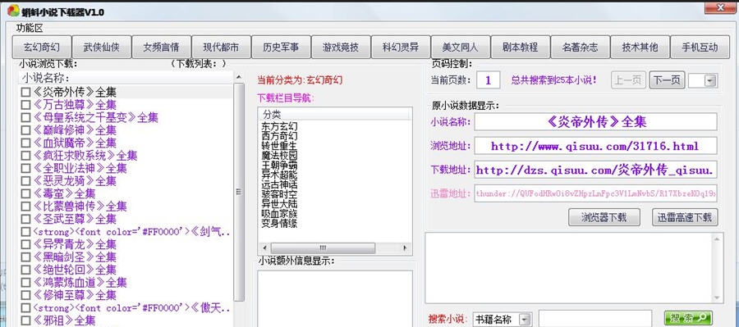
Task: Choose 王朝争霸 subcategory
Action: (279, 166)
